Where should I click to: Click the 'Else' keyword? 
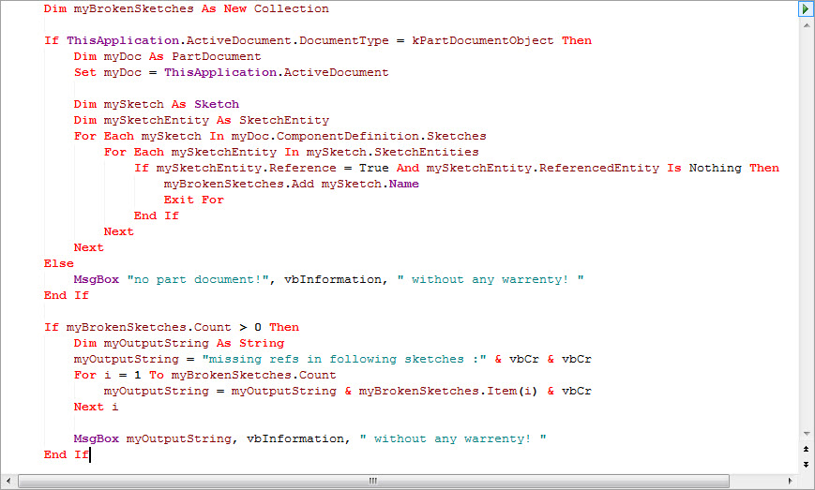click(x=59, y=263)
